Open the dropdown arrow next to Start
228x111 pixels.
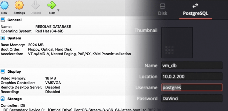58,10
